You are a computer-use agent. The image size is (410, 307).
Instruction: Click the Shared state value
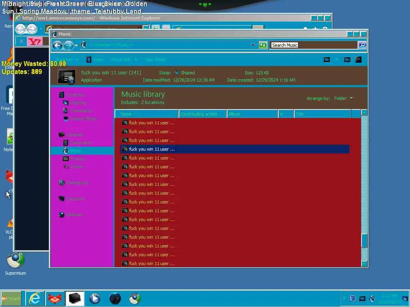tap(188, 73)
